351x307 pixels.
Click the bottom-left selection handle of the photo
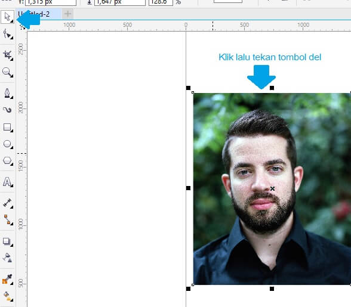pyautogui.click(x=188, y=289)
